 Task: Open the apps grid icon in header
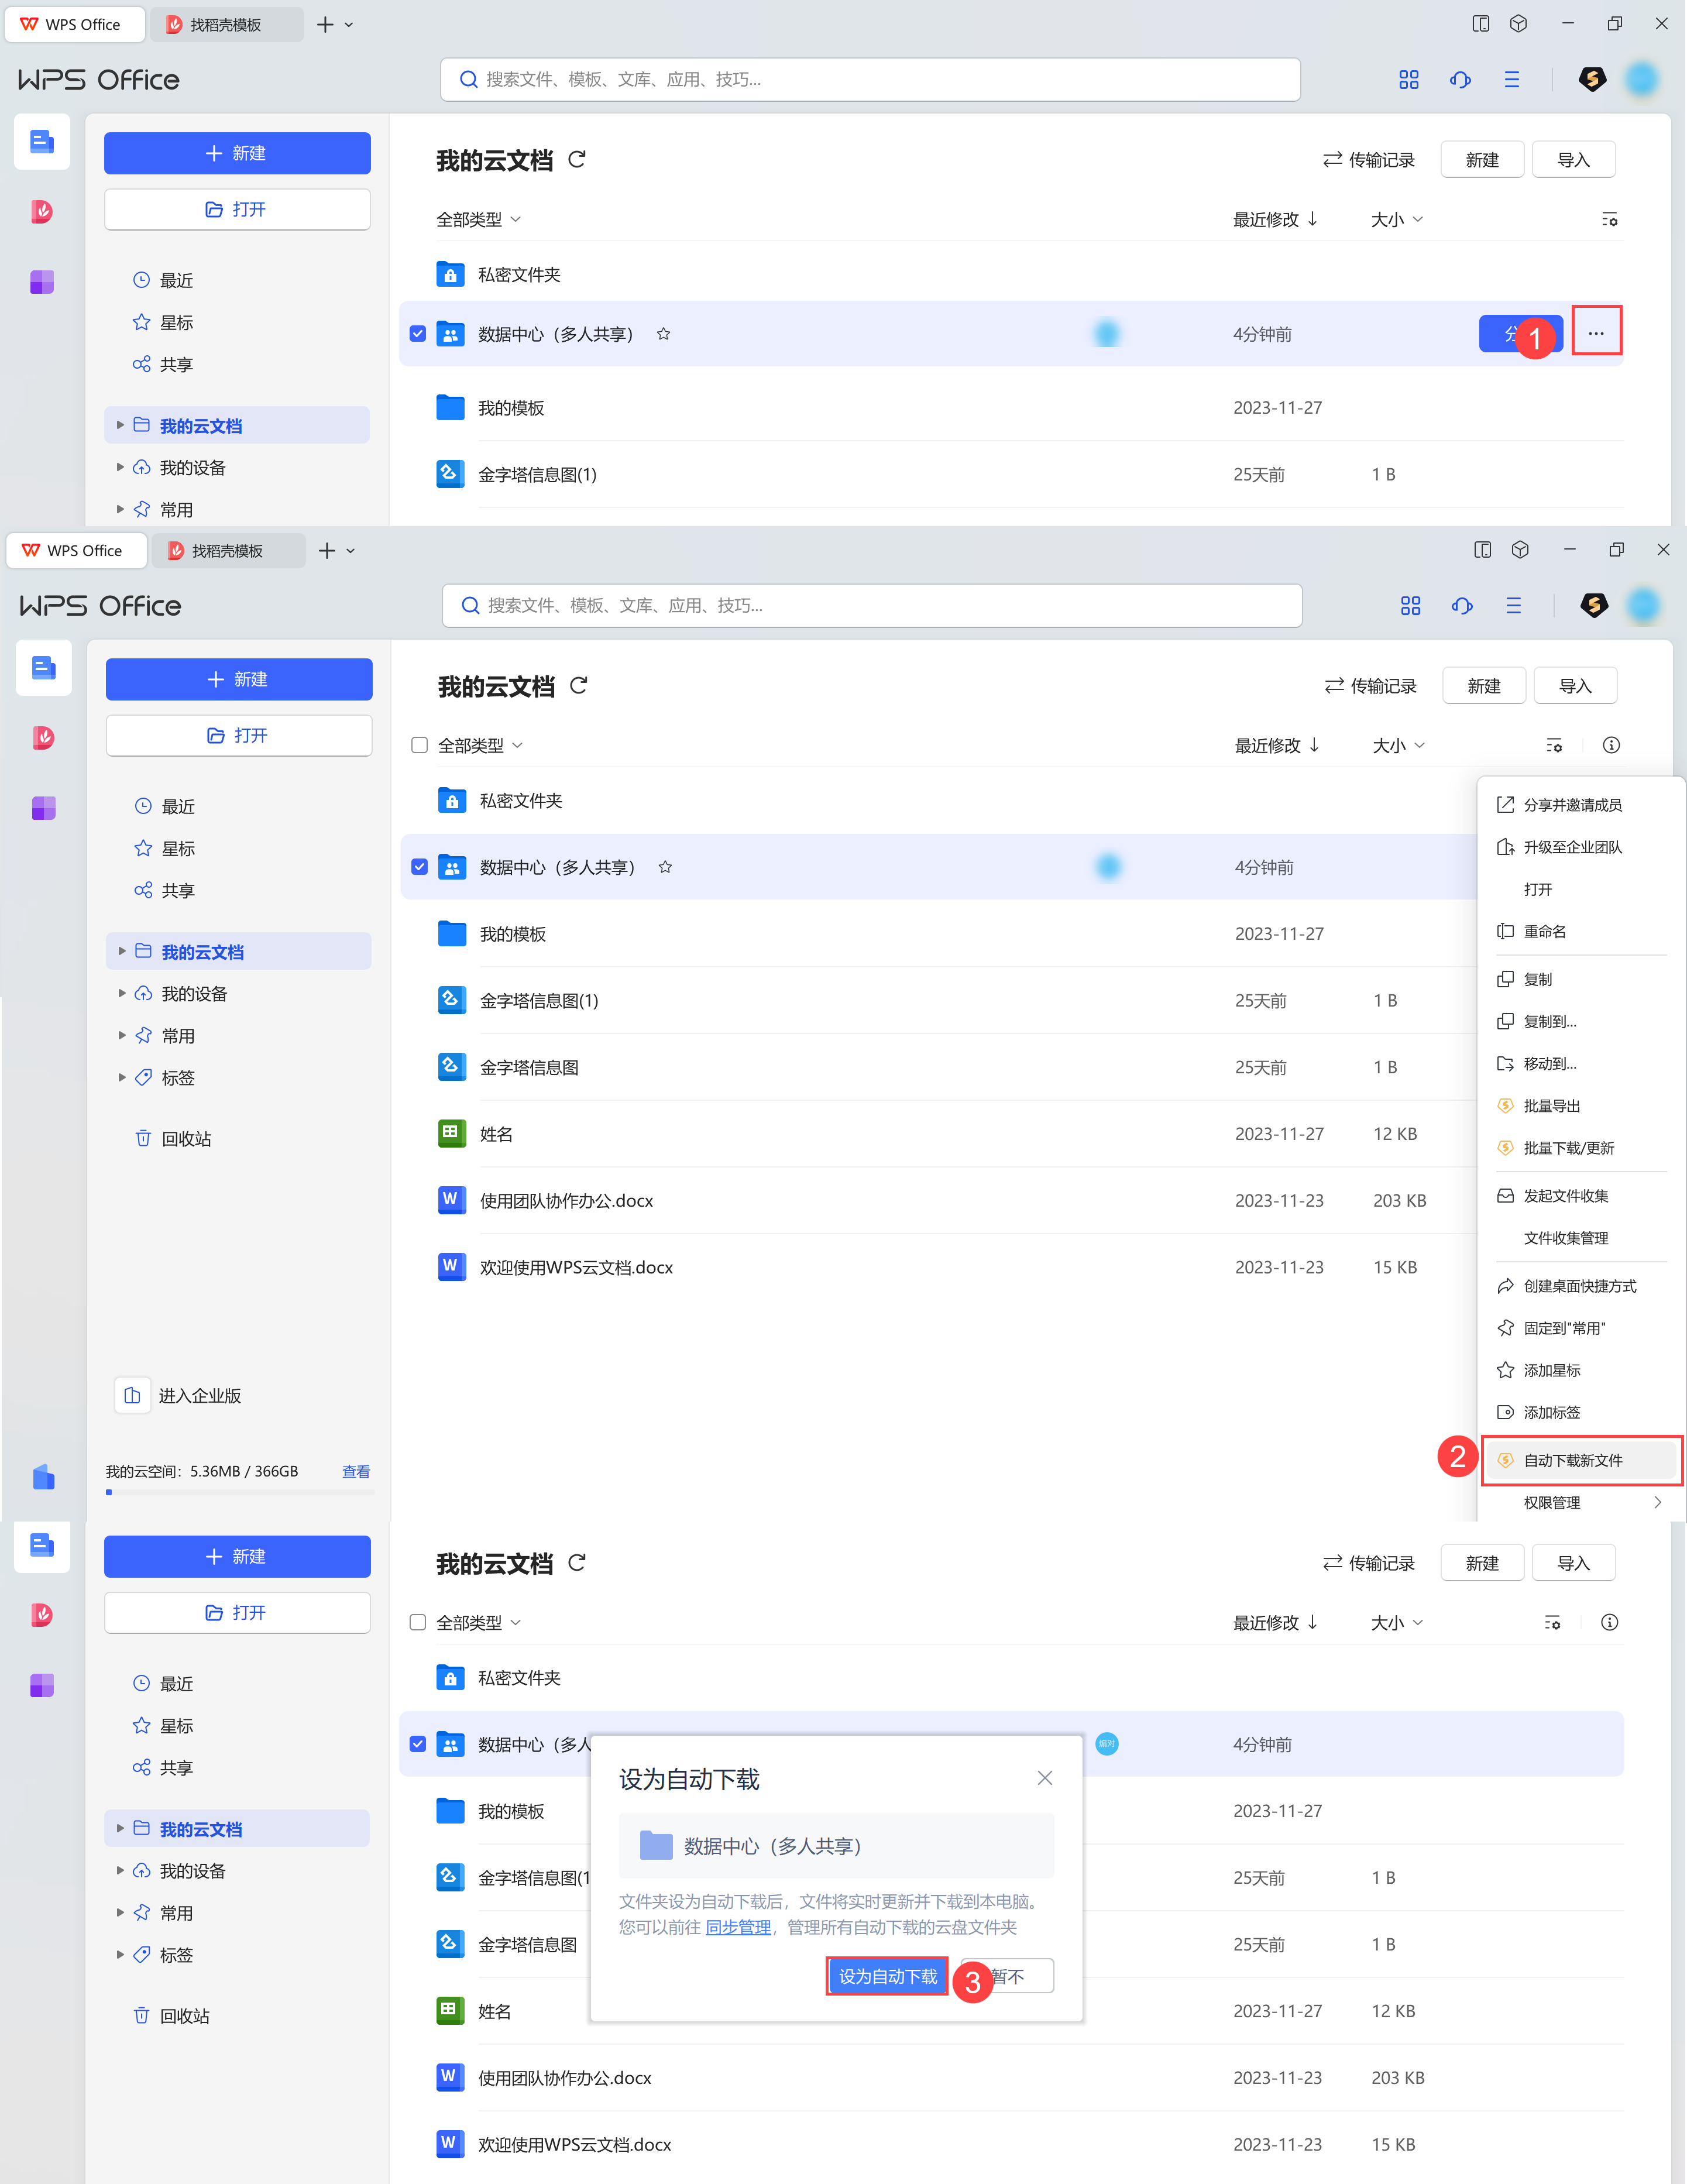click(1408, 80)
